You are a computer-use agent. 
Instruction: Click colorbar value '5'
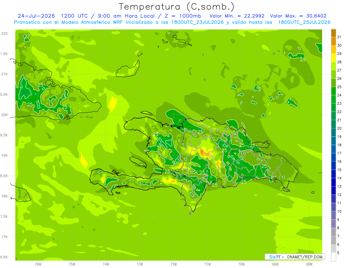click(x=338, y=253)
